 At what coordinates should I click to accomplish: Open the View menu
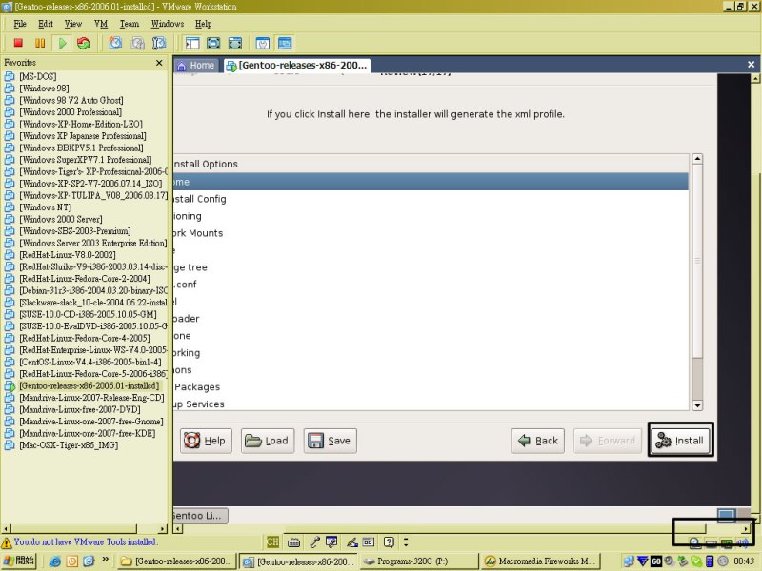[x=73, y=24]
